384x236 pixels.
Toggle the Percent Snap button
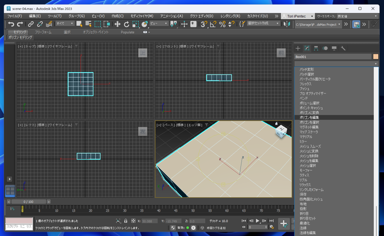(222, 24)
